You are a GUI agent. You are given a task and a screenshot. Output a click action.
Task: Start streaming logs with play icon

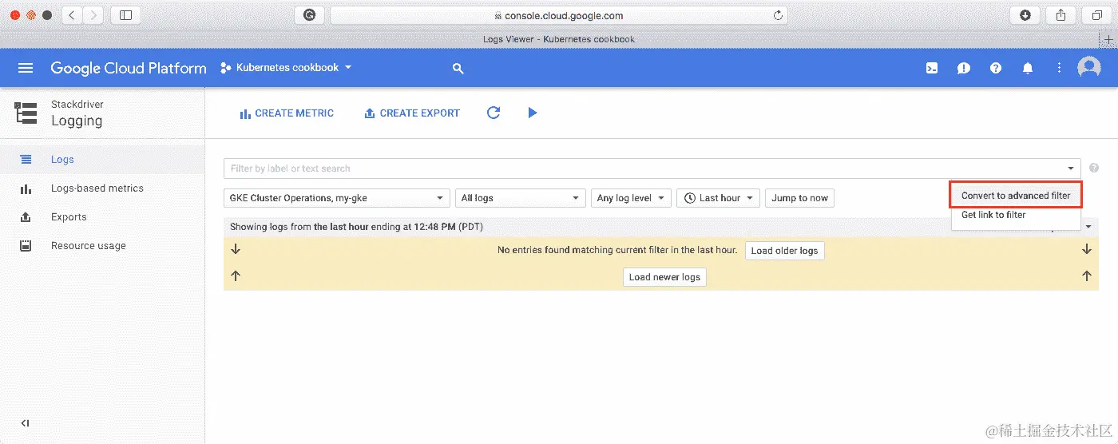click(x=533, y=113)
